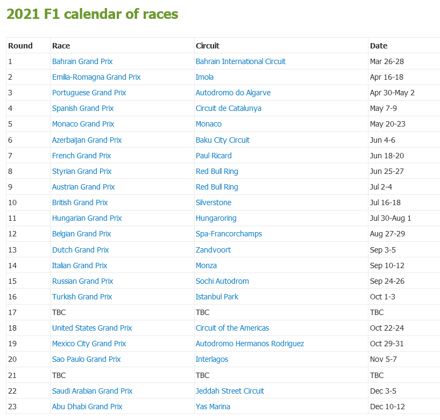Screen dimensions: 440x420
Task: Click the Styrian Grand Prix link
Action: (x=82, y=171)
